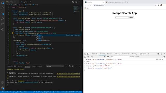Open the editor More Actions ellipsis menu
This screenshot has height=93, width=166.
pyautogui.click(x=80, y=2)
